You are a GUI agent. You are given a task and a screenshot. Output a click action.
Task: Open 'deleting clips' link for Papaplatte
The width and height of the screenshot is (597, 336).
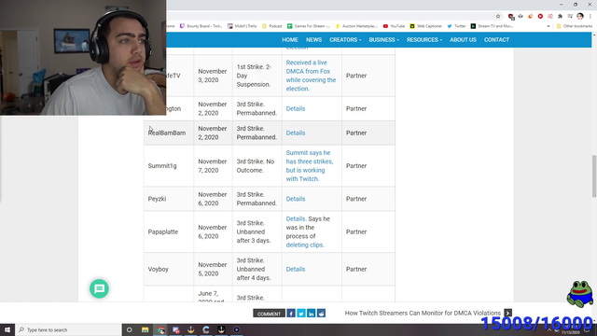(x=305, y=245)
